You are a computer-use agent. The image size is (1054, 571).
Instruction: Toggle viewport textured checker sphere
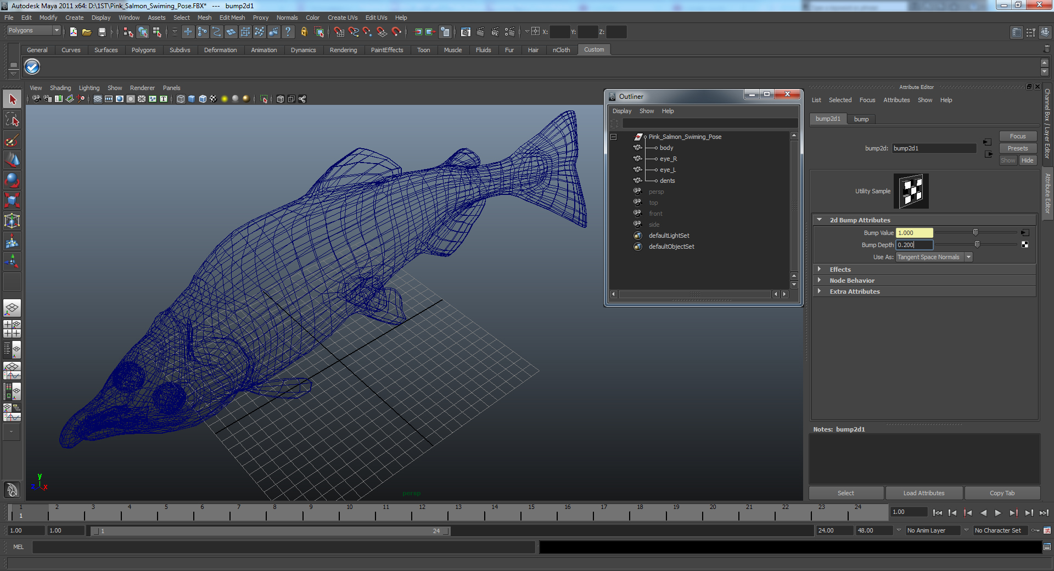click(x=214, y=99)
